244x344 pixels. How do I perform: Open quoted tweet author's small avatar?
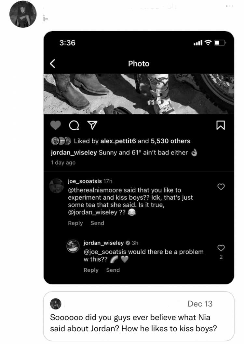56,304
